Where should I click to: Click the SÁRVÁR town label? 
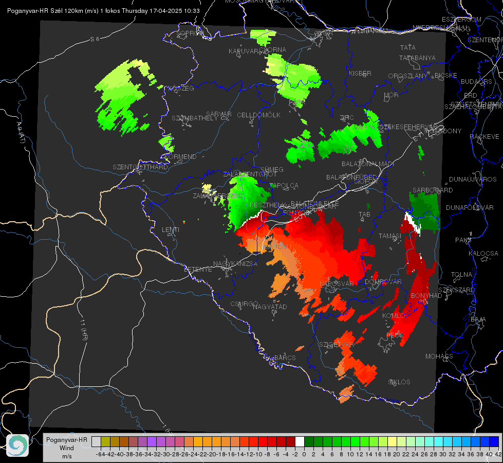(x=219, y=114)
